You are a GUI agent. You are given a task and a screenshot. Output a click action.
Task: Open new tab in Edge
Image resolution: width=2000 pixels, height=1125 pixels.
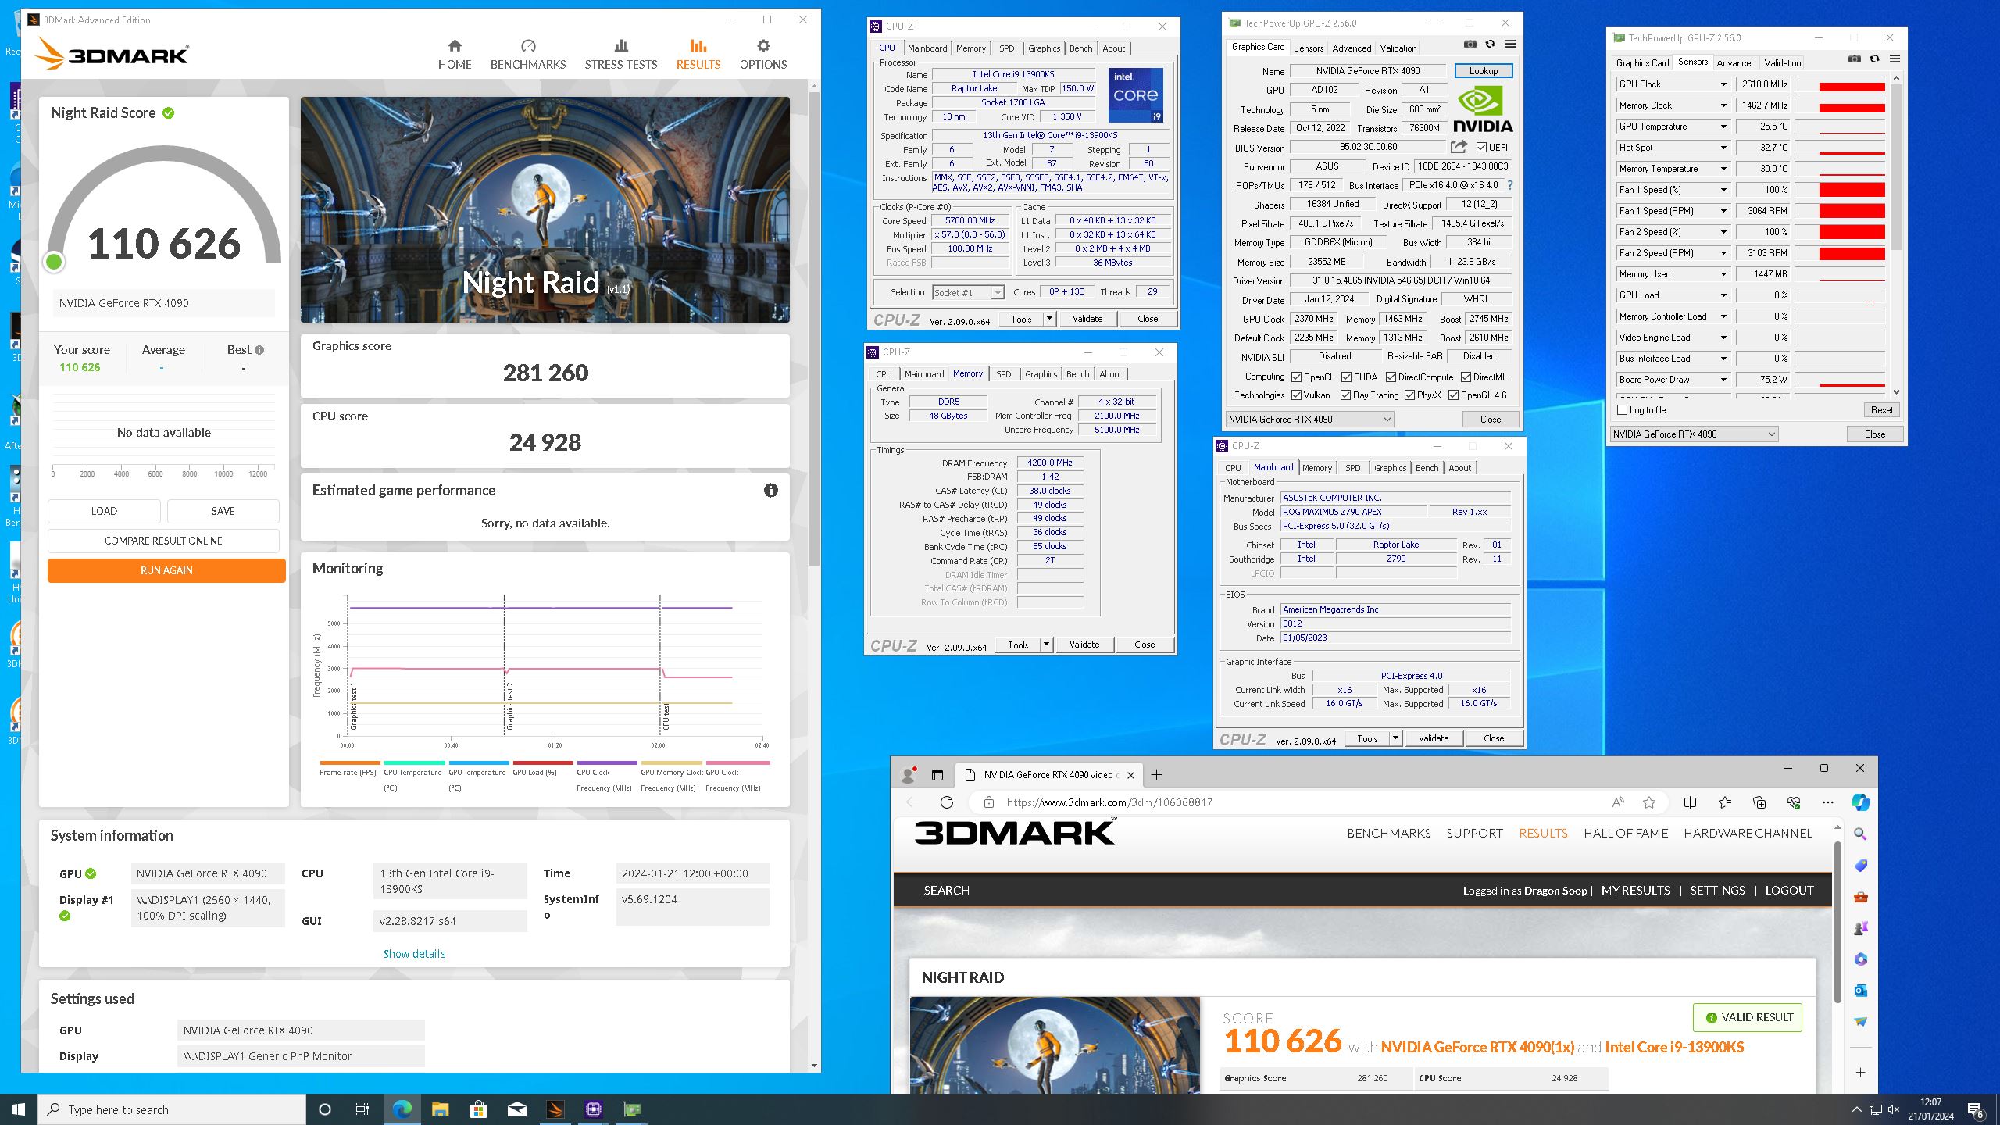[x=1156, y=775]
